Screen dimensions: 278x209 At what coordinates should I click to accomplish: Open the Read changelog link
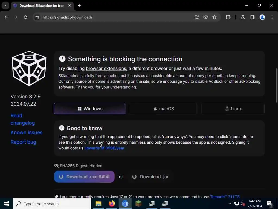coord(23,119)
